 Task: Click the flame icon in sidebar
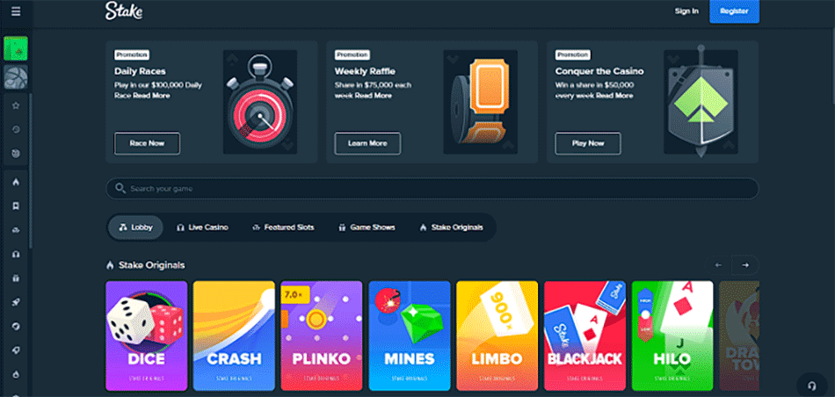pos(16,182)
